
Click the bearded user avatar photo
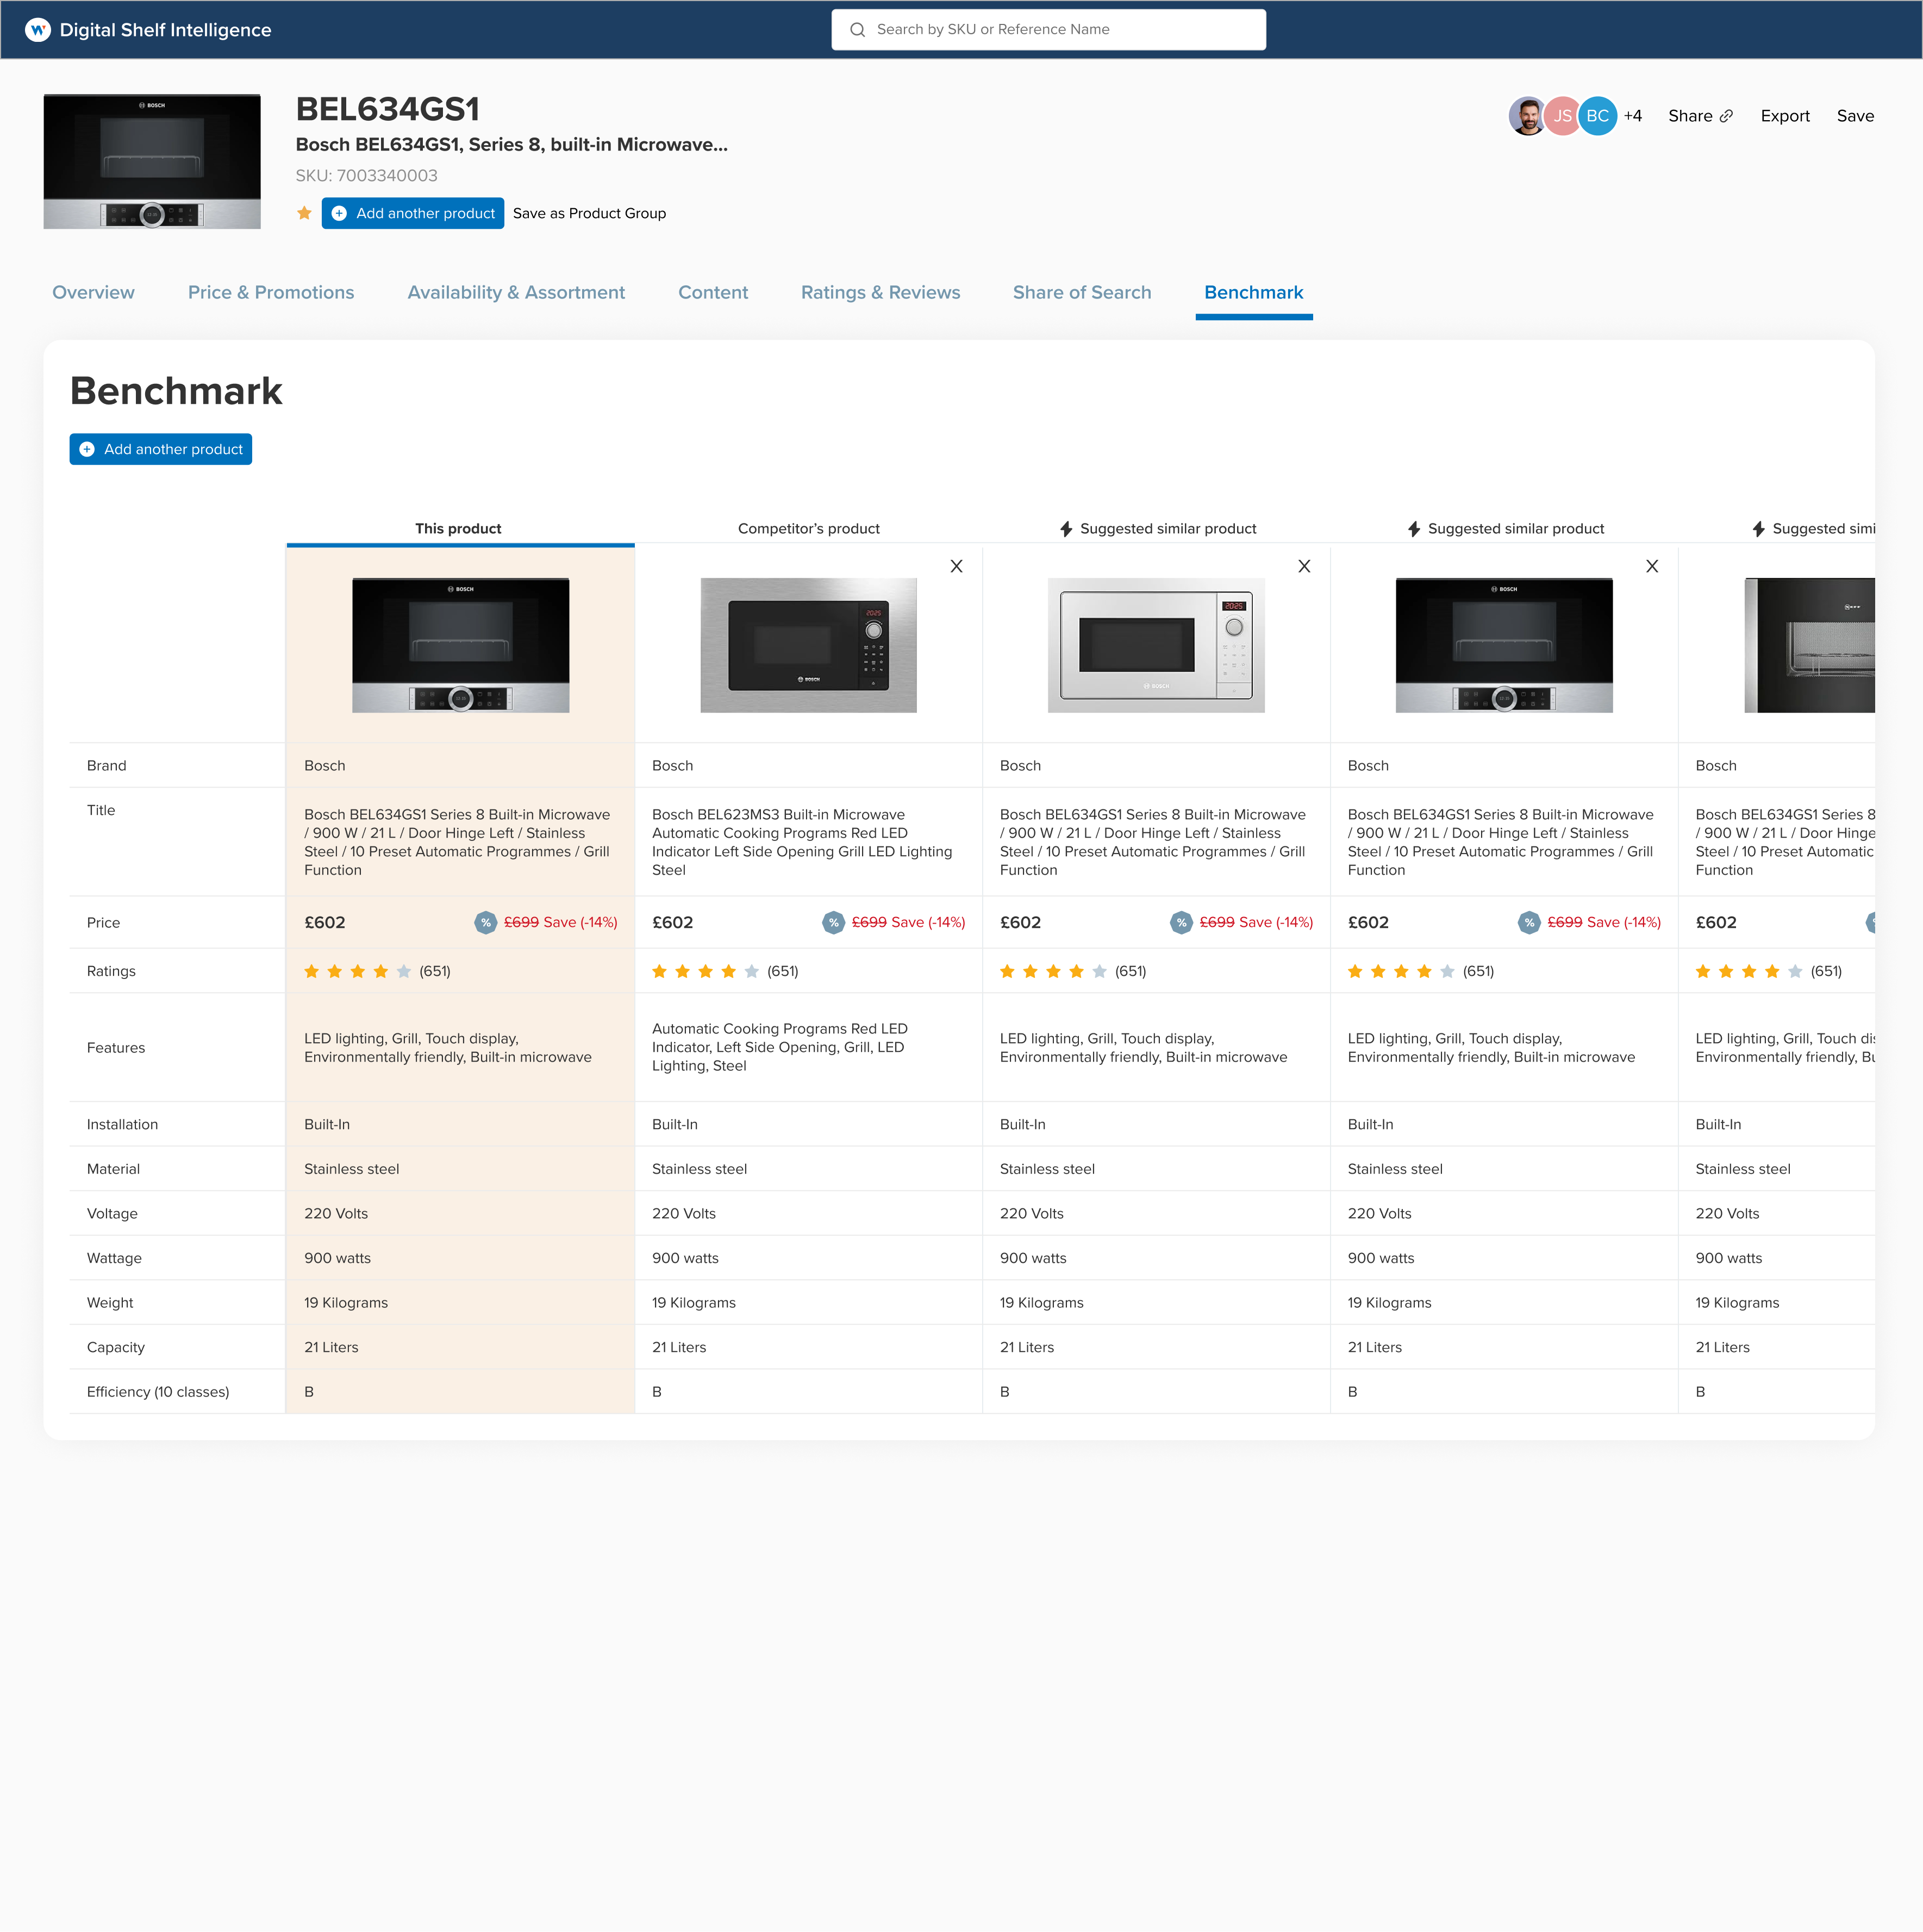(1526, 116)
